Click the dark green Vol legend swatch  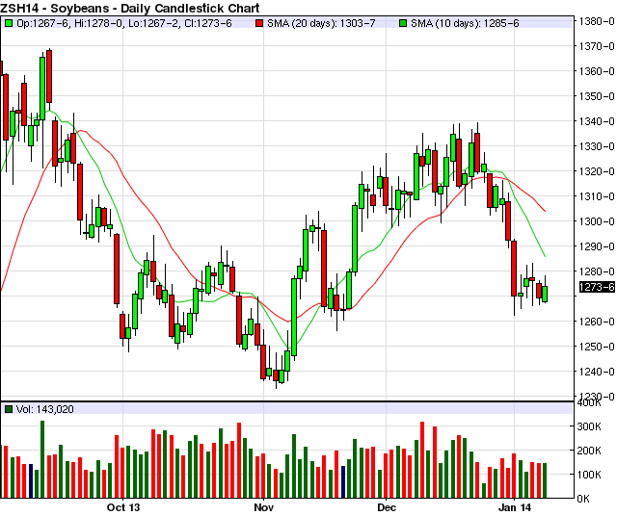click(9, 409)
